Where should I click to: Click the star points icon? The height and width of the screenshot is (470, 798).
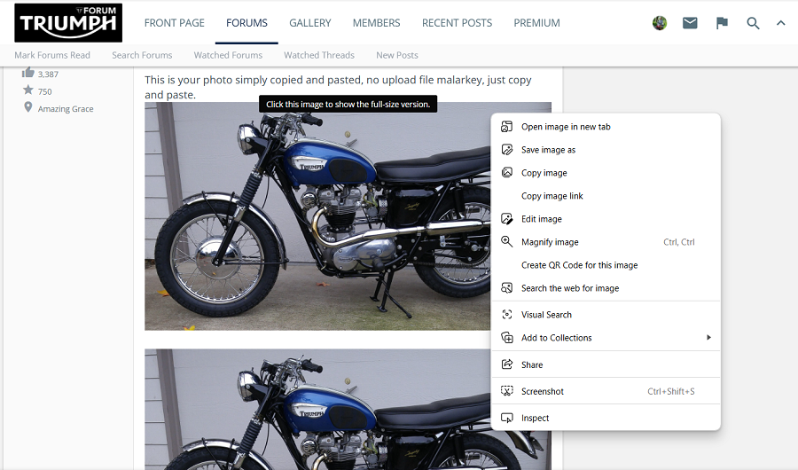(x=28, y=90)
